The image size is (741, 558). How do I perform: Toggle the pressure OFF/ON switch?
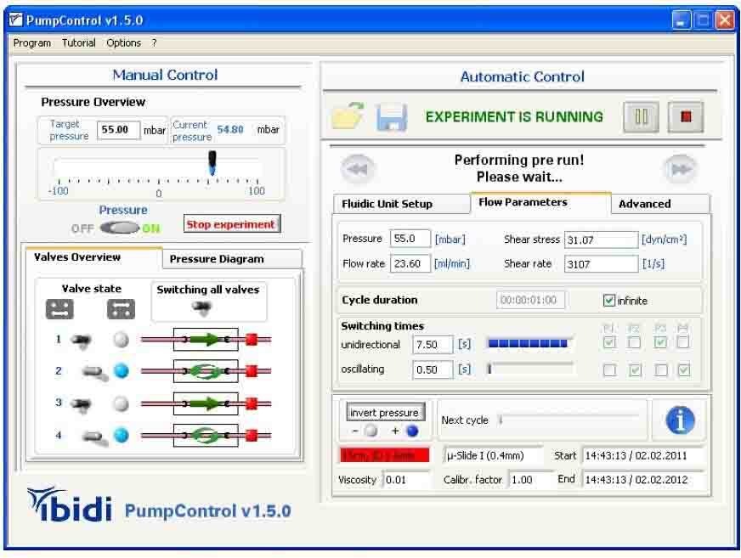click(x=119, y=228)
